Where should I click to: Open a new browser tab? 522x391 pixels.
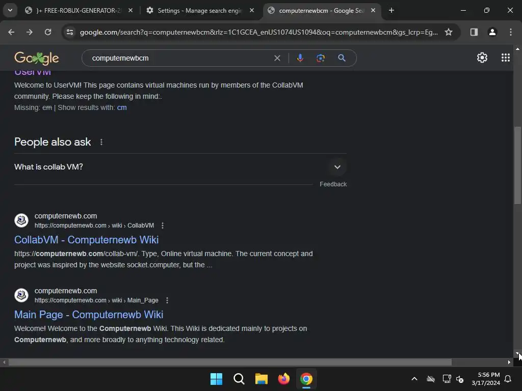pyautogui.click(x=391, y=10)
